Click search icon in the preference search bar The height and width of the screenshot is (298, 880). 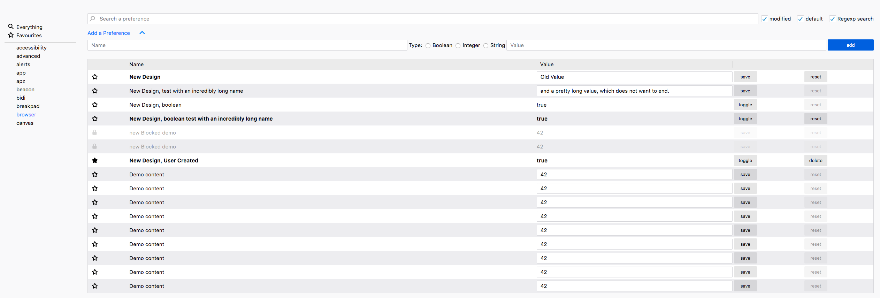click(92, 18)
